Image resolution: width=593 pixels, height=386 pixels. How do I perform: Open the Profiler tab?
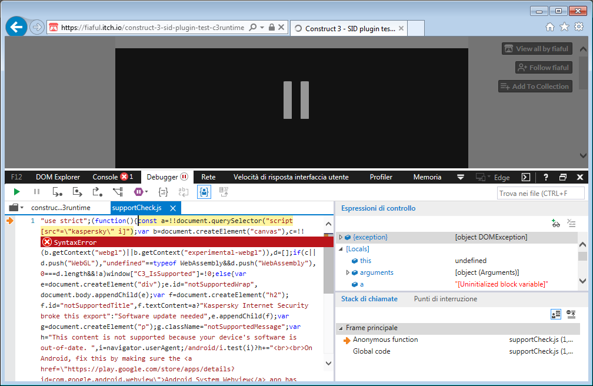tap(381, 177)
